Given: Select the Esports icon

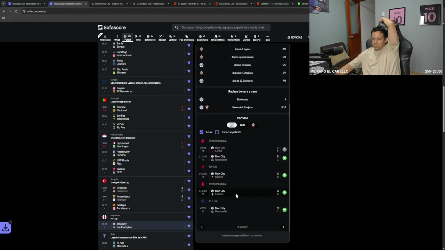Looking at the screenshot, I should coord(257,37).
